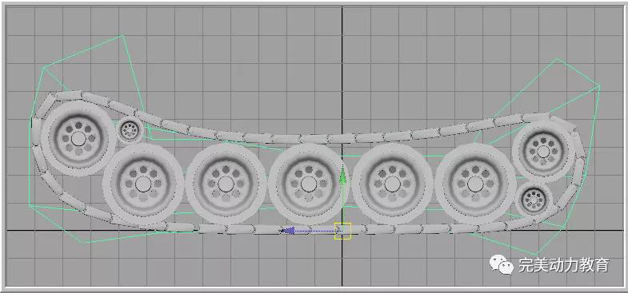Click the 完美动力教育 watermark text
This screenshot has width=628, height=293.
pyautogui.click(x=564, y=265)
